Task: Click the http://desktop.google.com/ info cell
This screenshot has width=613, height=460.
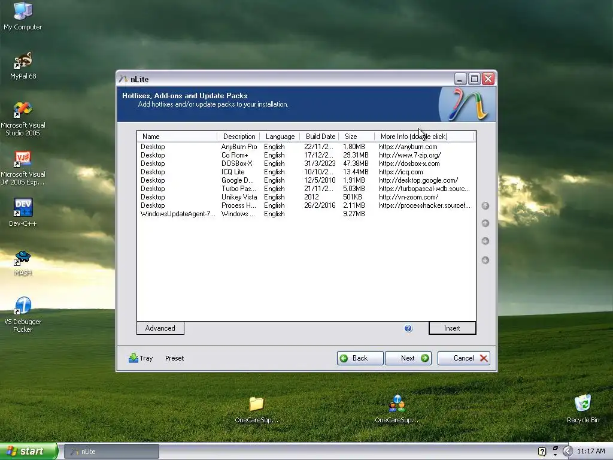Action: pyautogui.click(x=418, y=180)
